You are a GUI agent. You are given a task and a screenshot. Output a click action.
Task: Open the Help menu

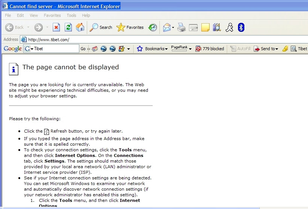(86, 15)
